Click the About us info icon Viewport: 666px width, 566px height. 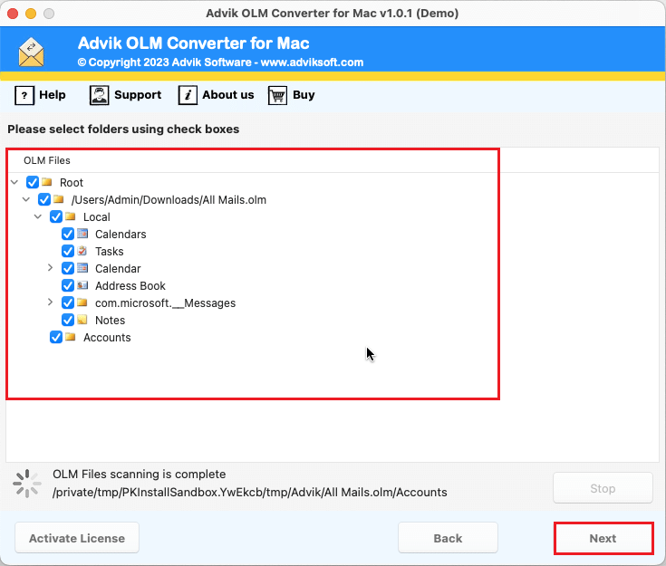click(188, 95)
